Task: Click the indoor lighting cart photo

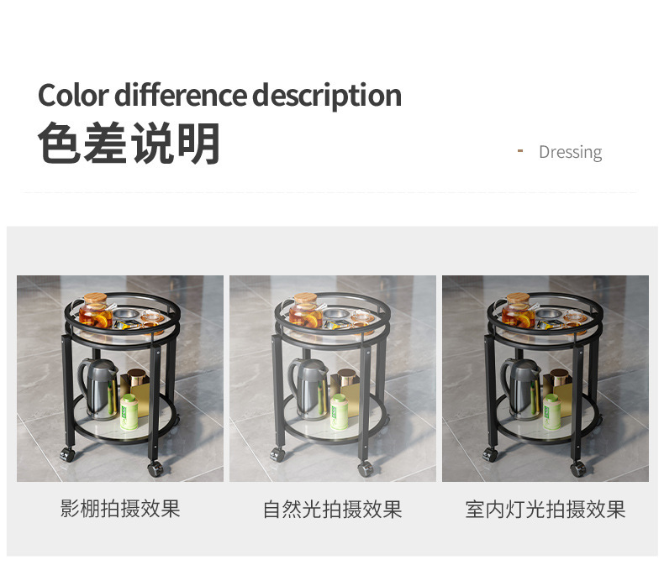Action: tap(545, 379)
